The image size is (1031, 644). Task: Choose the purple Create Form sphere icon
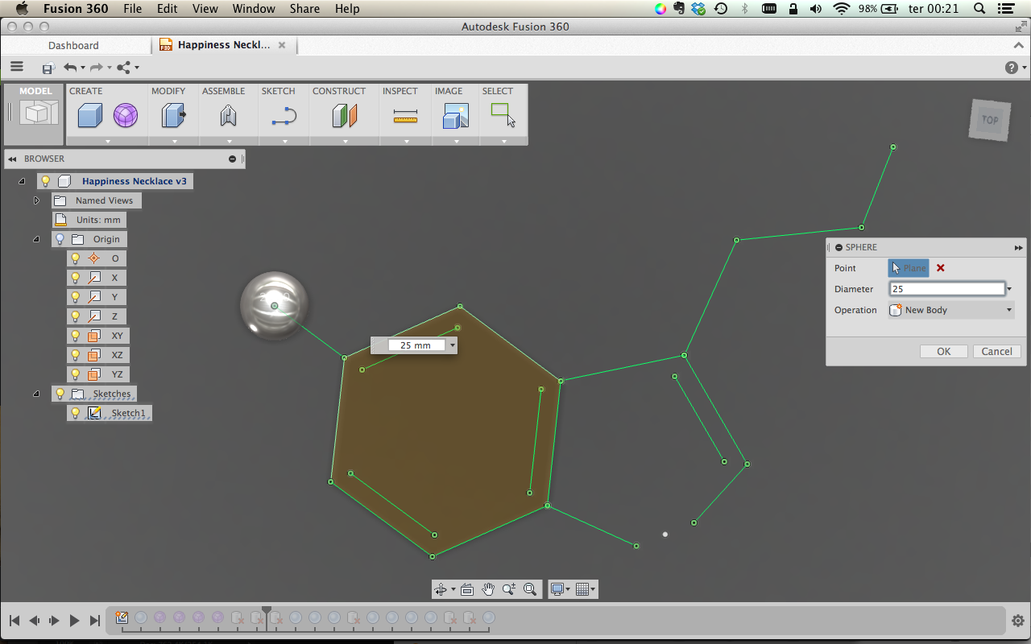tap(125, 116)
